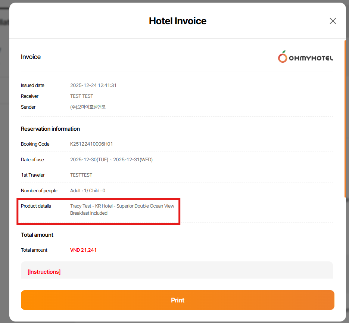Close the Hotel Invoice dialog
This screenshot has height=323, width=349.
point(333,21)
